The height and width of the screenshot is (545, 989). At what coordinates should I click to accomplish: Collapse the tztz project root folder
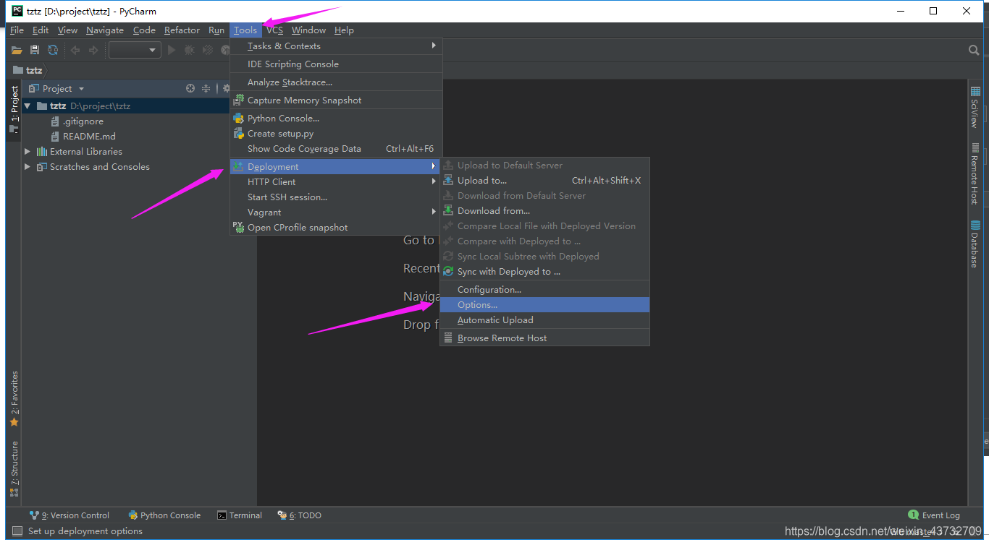28,106
